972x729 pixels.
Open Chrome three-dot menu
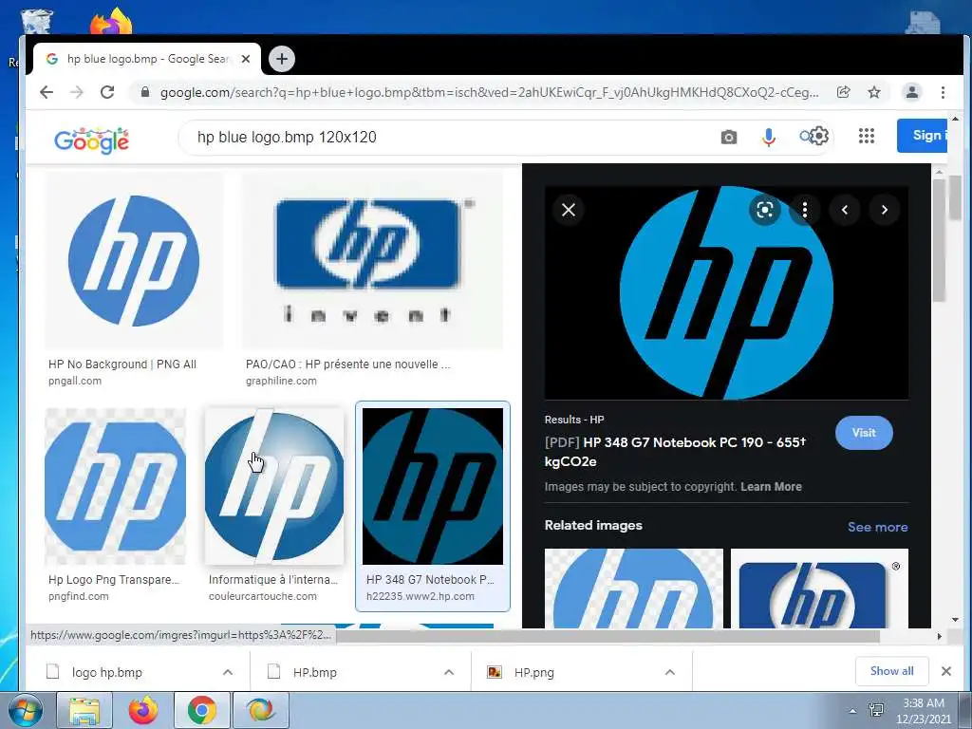[943, 92]
